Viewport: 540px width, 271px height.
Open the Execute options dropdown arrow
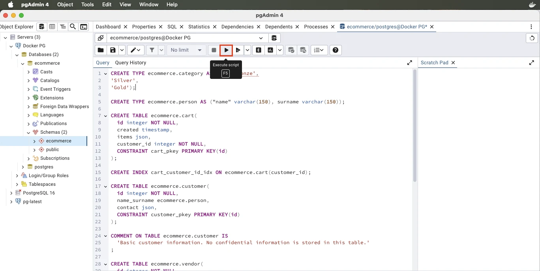point(247,50)
